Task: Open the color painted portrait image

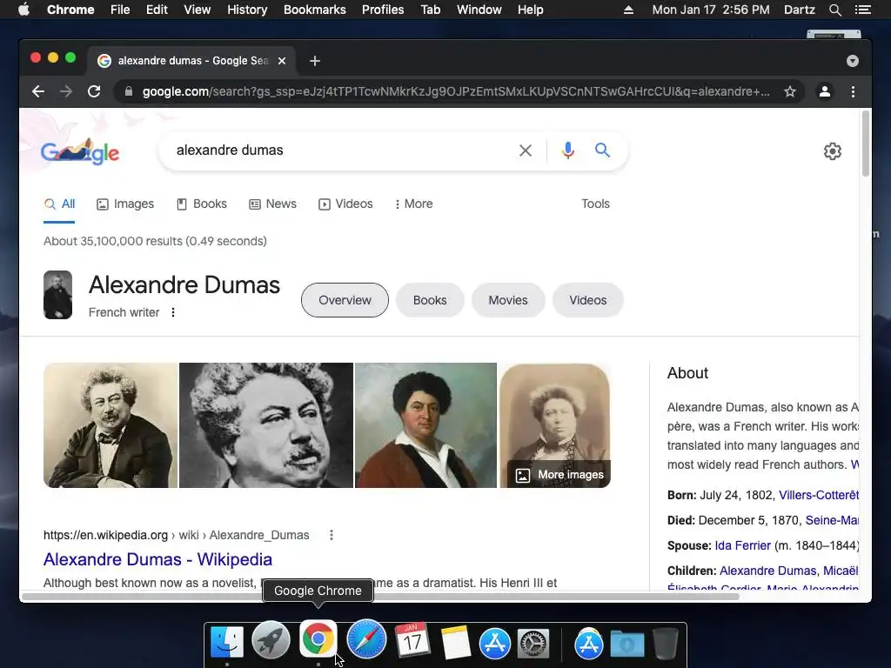Action: [x=425, y=425]
